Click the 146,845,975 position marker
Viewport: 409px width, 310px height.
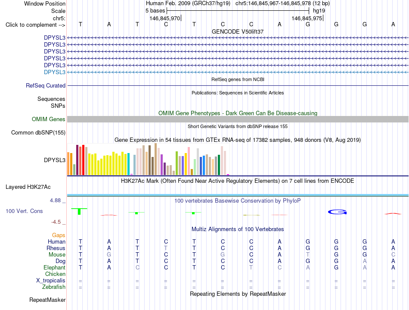click(x=307, y=18)
